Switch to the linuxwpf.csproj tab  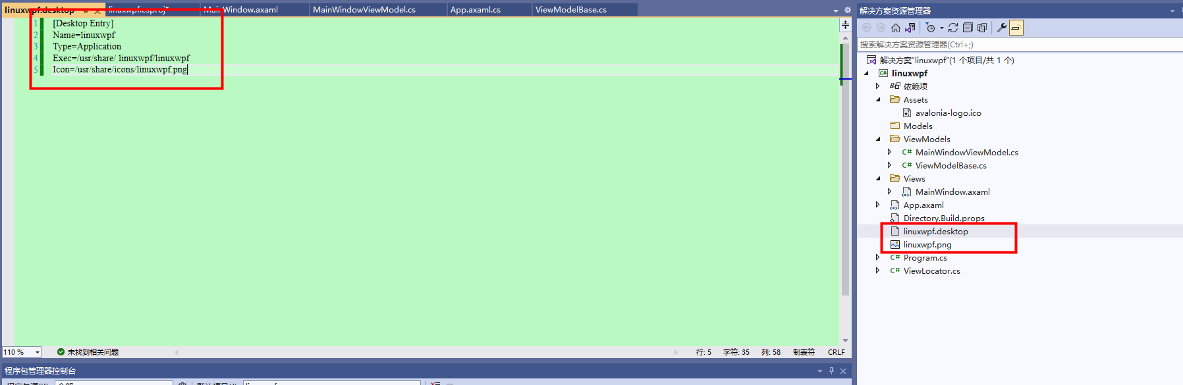click(x=138, y=10)
